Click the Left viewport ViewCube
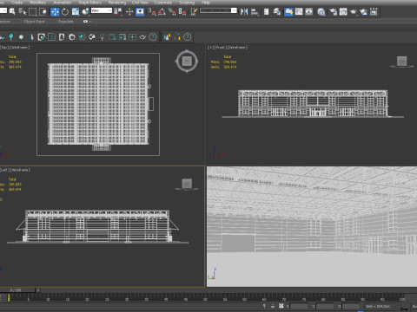 187,184
